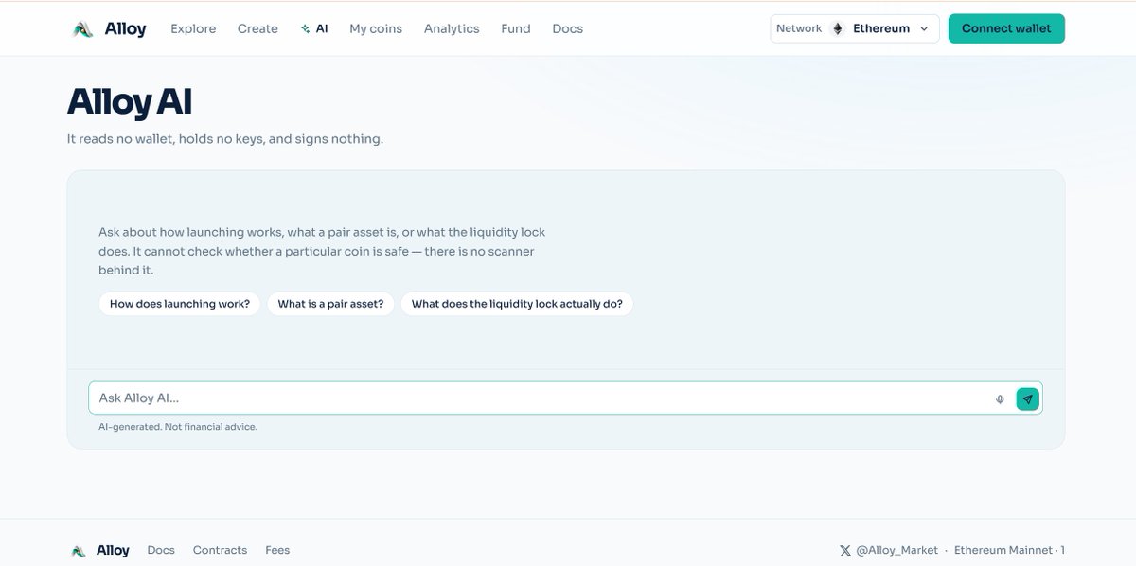Open the Network Ethereum dropdown
The width and height of the screenshot is (1136, 566).
click(x=855, y=28)
